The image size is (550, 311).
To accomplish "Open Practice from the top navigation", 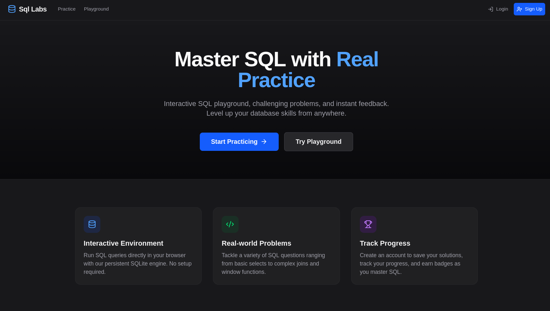I will coord(66,9).
